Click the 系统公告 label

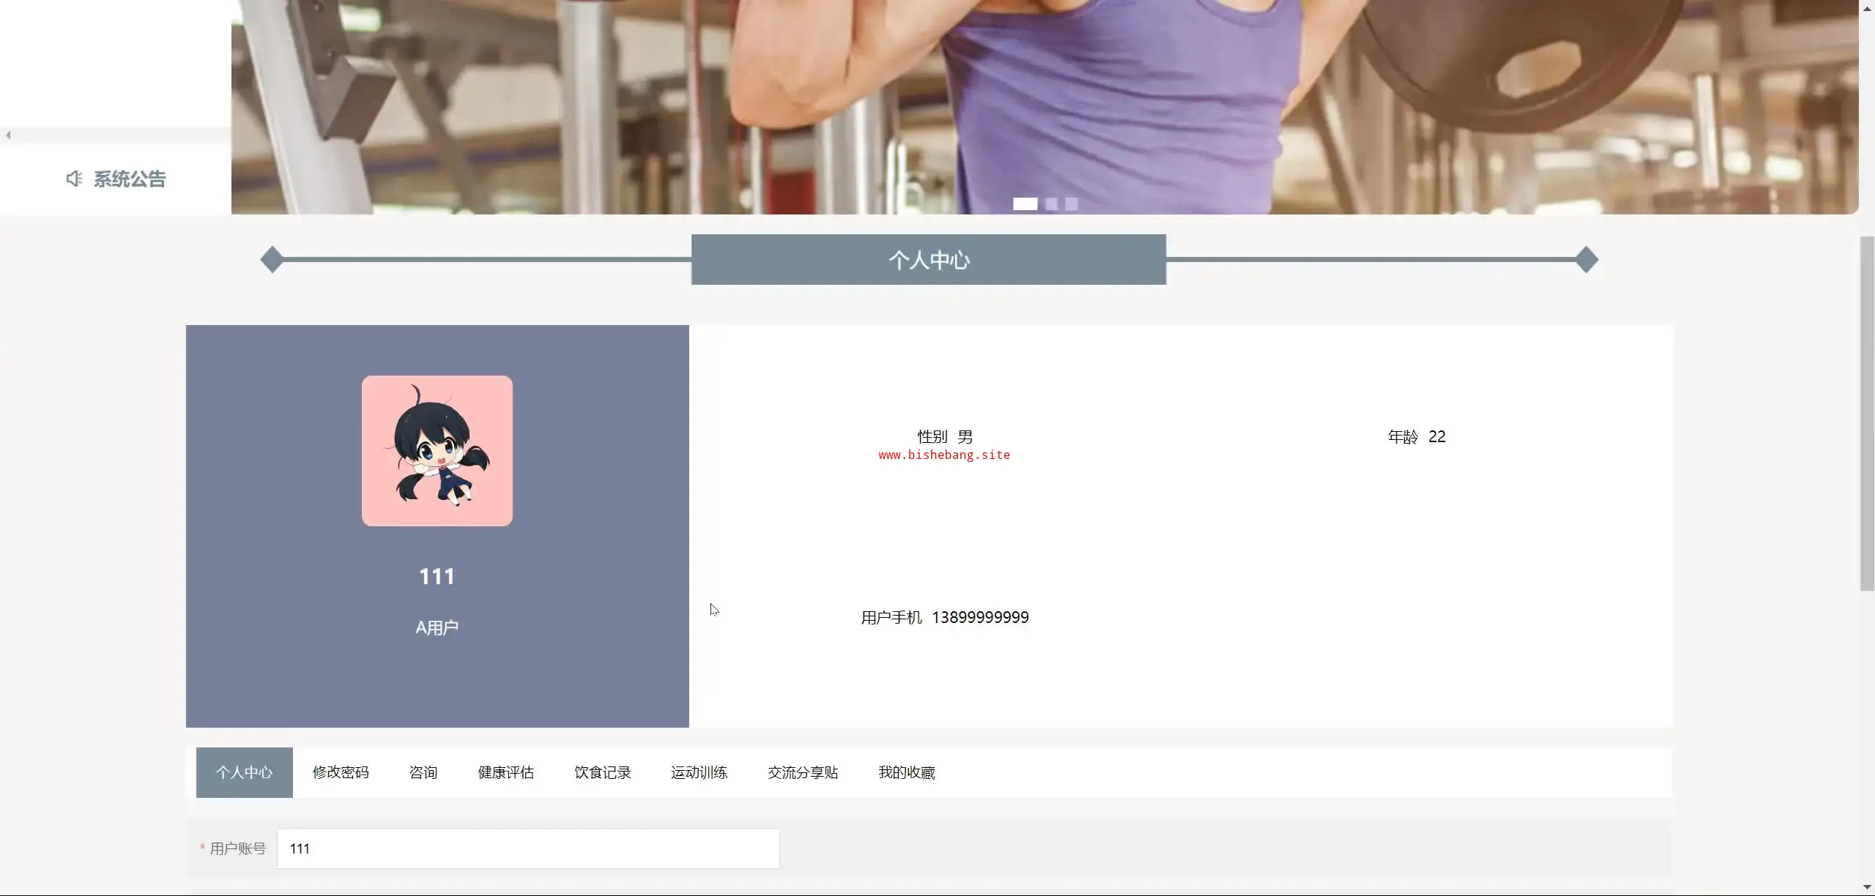(130, 179)
